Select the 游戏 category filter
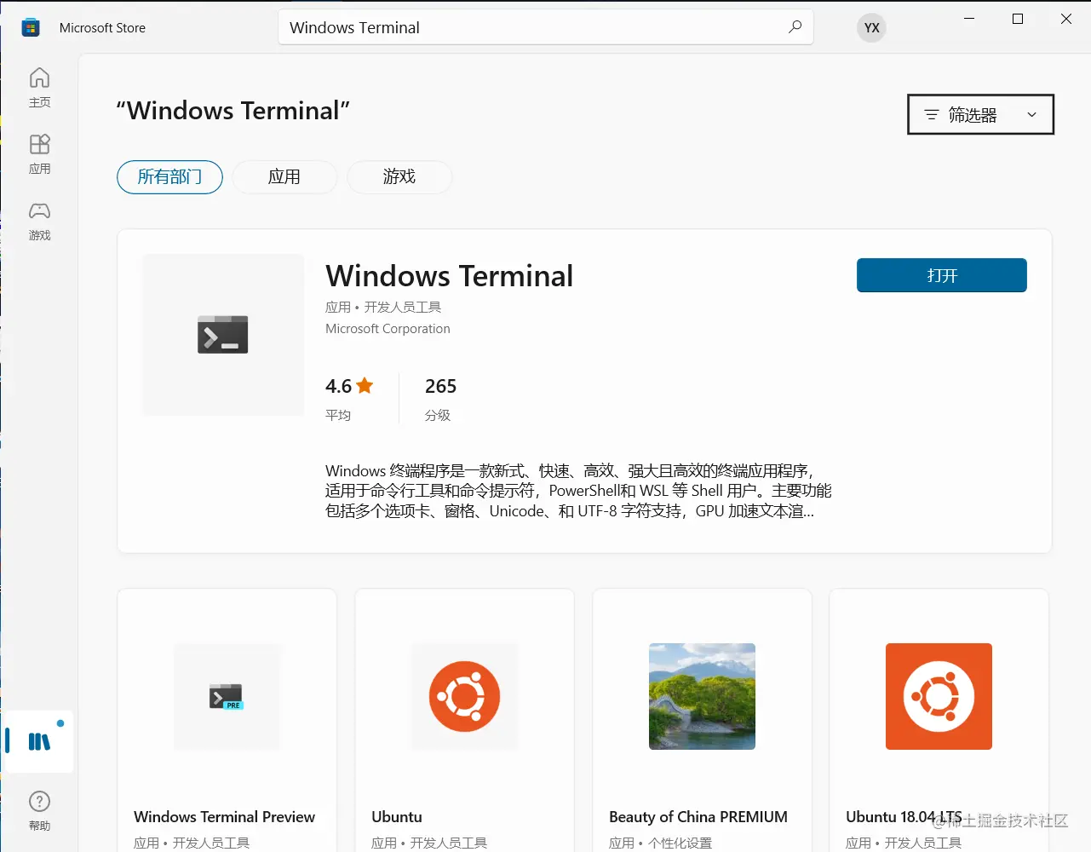Image resolution: width=1091 pixels, height=852 pixels. pyautogui.click(x=399, y=177)
